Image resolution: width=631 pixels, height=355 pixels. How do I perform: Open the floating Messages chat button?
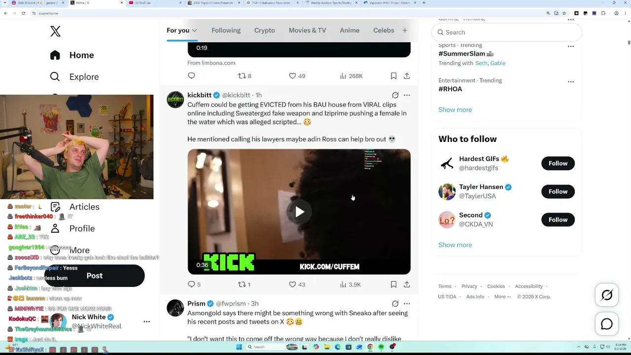pos(607,324)
